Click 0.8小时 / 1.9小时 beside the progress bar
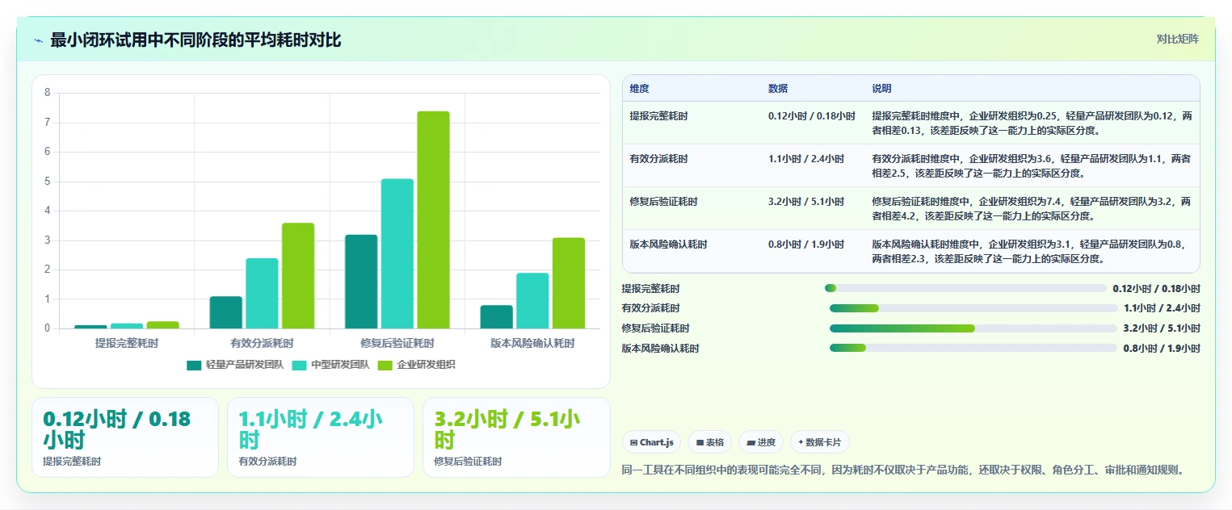This screenshot has height=510, width=1232. (1162, 349)
